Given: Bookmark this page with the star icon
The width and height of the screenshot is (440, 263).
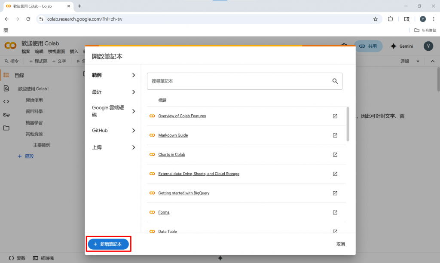Looking at the screenshot, I should pos(375,19).
